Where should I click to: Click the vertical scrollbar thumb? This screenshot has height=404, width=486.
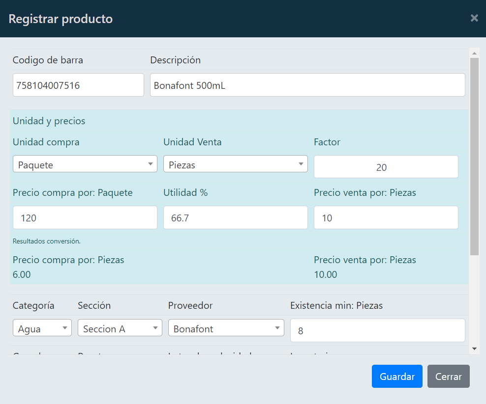[x=474, y=156]
